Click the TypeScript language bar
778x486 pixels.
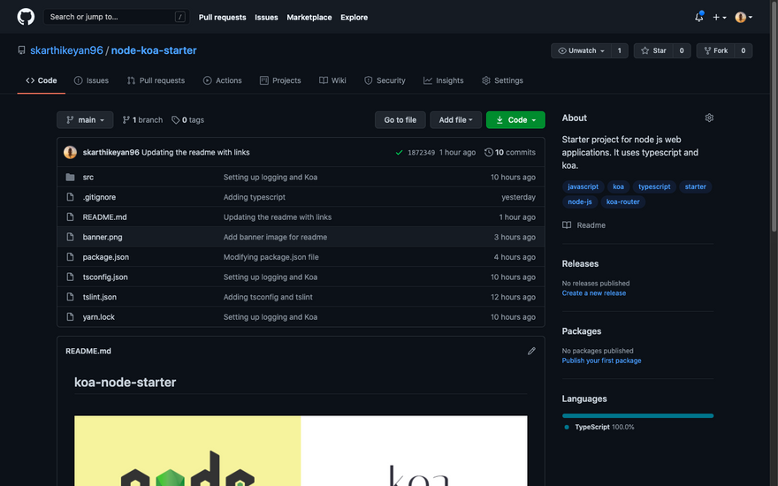click(637, 415)
